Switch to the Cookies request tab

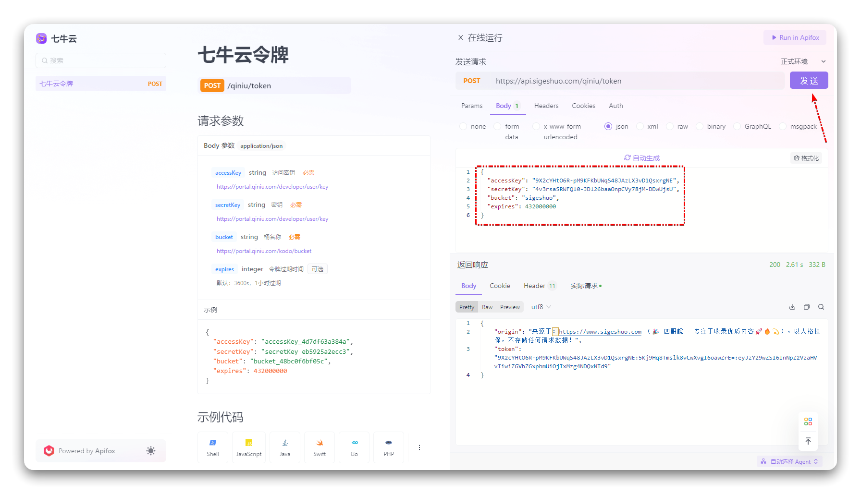[x=583, y=106]
